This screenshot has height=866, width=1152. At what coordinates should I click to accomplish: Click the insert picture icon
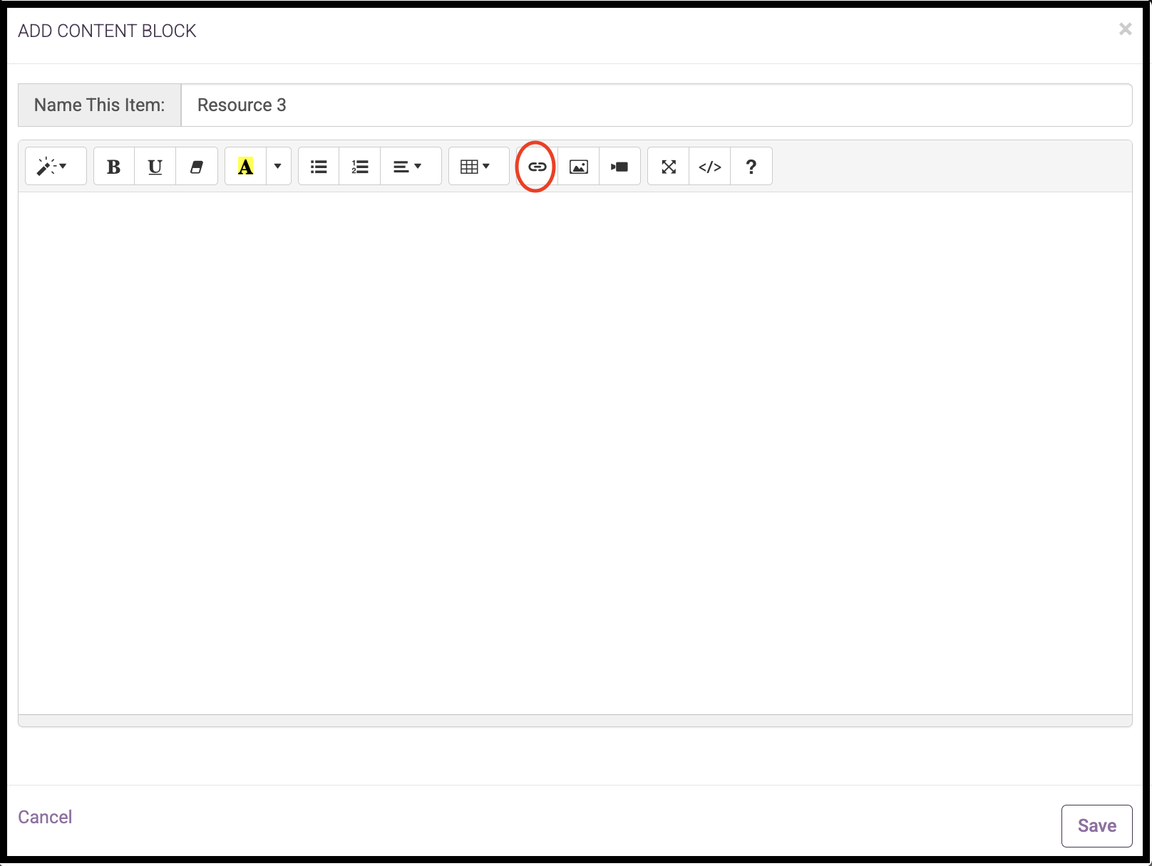[579, 167]
